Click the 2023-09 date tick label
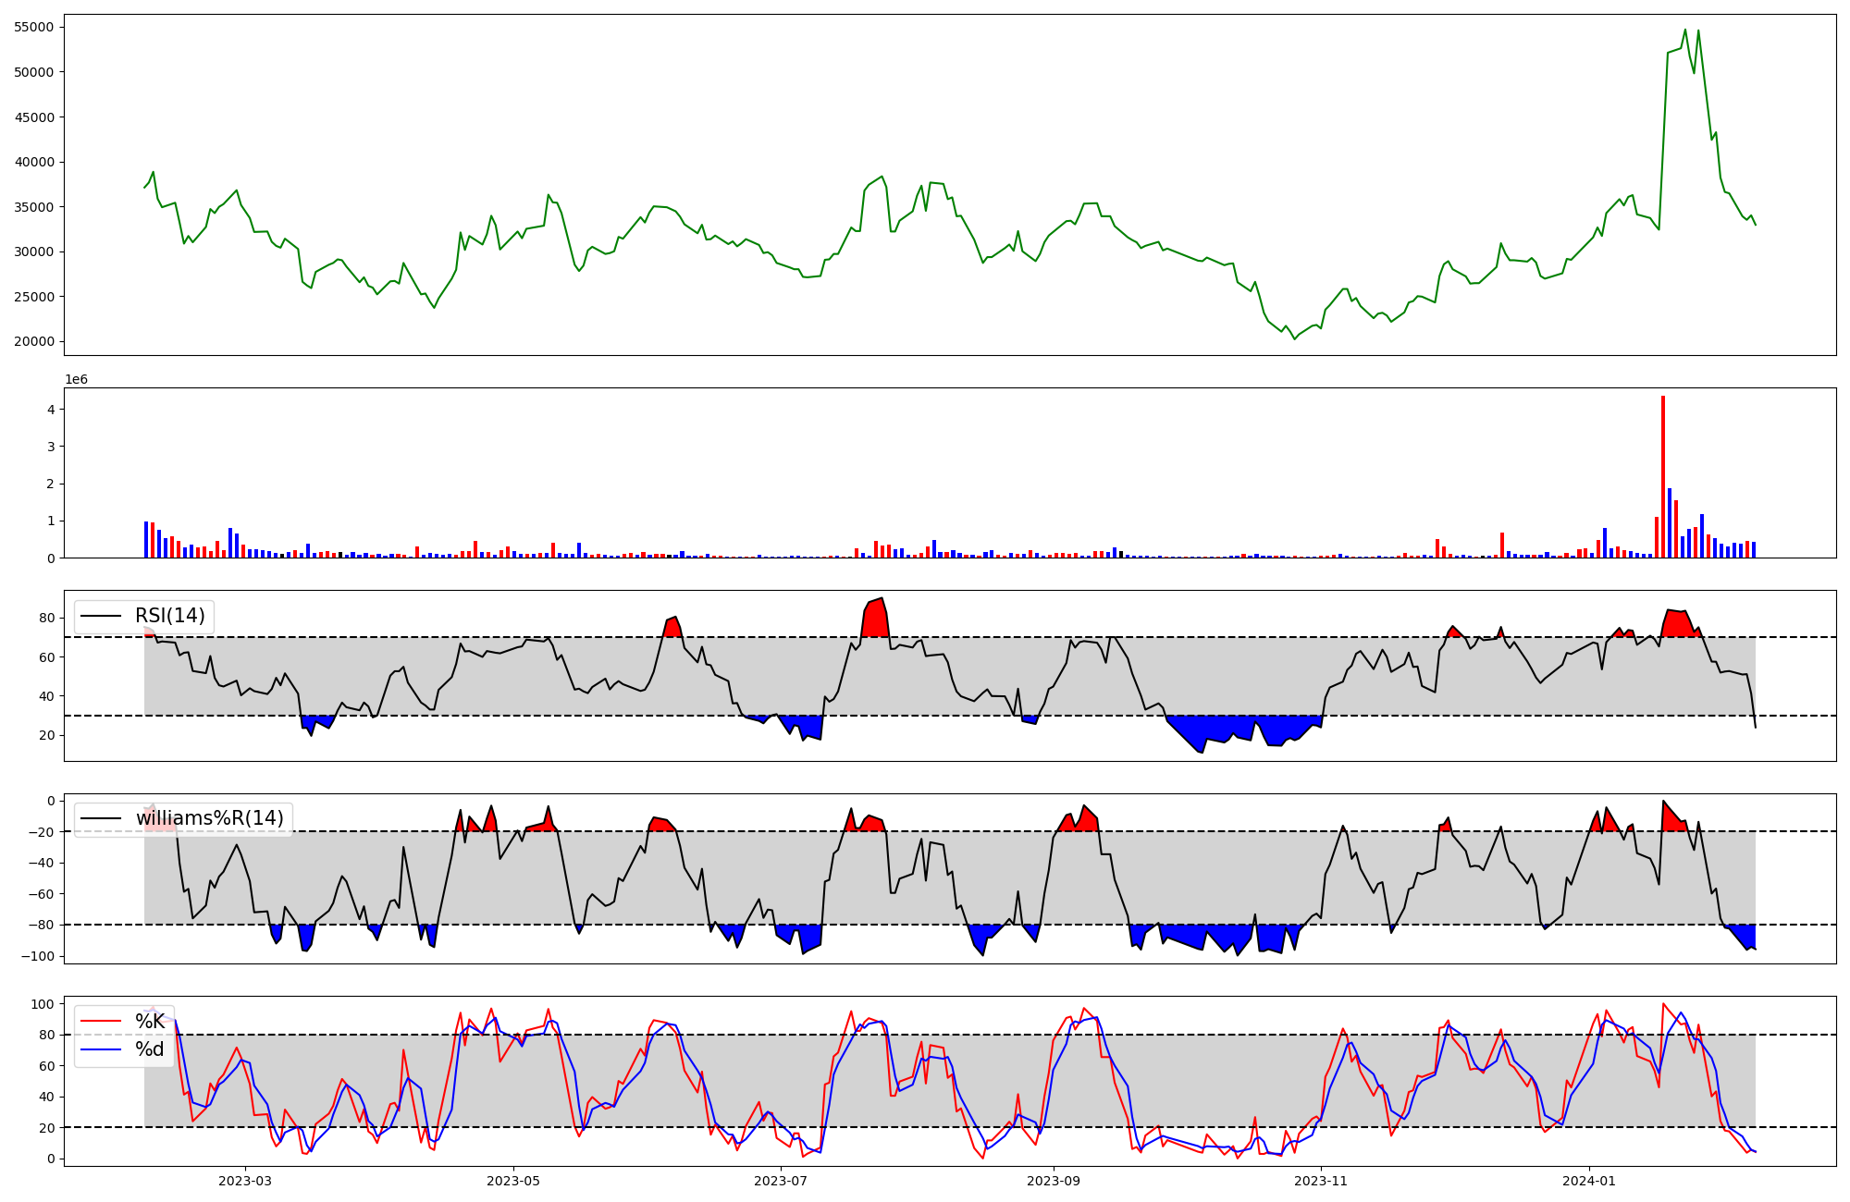The image size is (1850, 1202). pyautogui.click(x=1054, y=1181)
